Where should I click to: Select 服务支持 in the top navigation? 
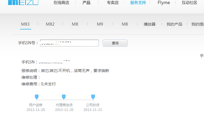[x=138, y=3]
